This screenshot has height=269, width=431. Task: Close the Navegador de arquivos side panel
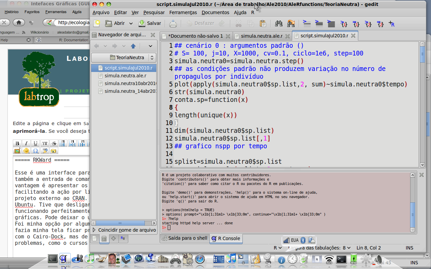[x=153, y=35]
